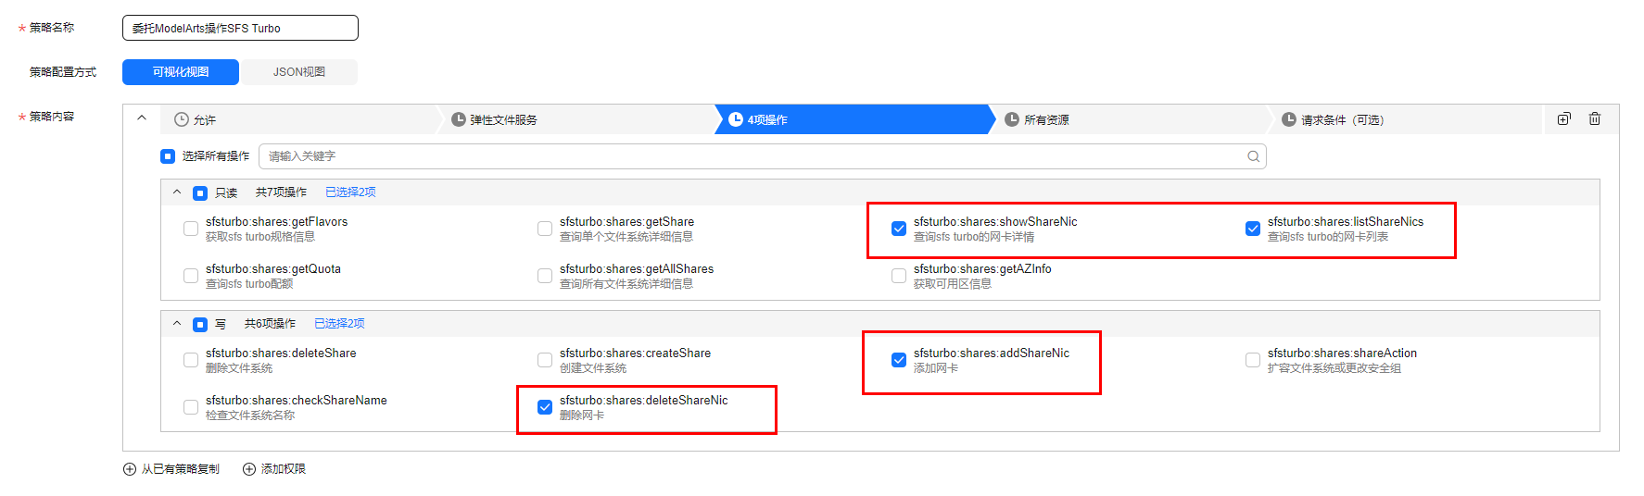This screenshot has height=496, width=1644.
Task: Click the clock icon in 弹性文件服务 step
Action: pyautogui.click(x=458, y=119)
